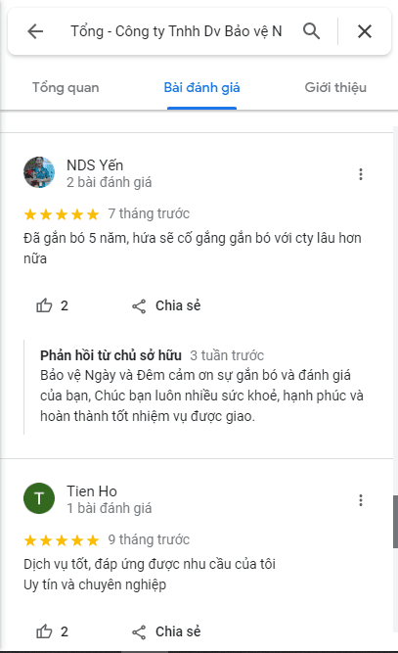Open three-dot menu for NDS Yến's review
Image resolution: width=398 pixels, height=653 pixels.
pyautogui.click(x=361, y=174)
